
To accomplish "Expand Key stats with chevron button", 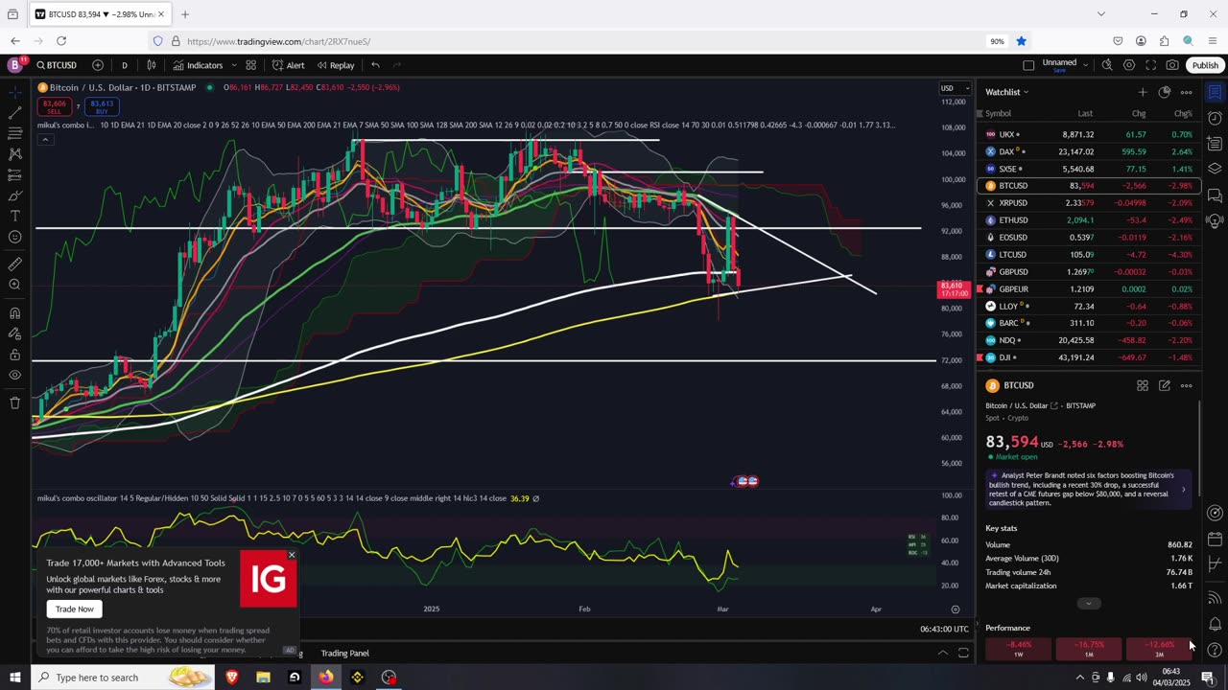I will pos(1088,604).
